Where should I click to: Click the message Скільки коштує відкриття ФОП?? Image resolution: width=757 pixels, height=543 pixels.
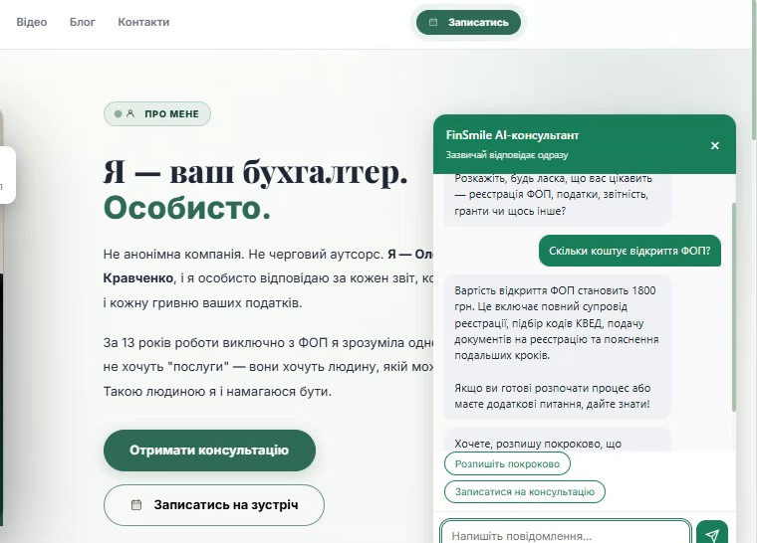pyautogui.click(x=630, y=251)
